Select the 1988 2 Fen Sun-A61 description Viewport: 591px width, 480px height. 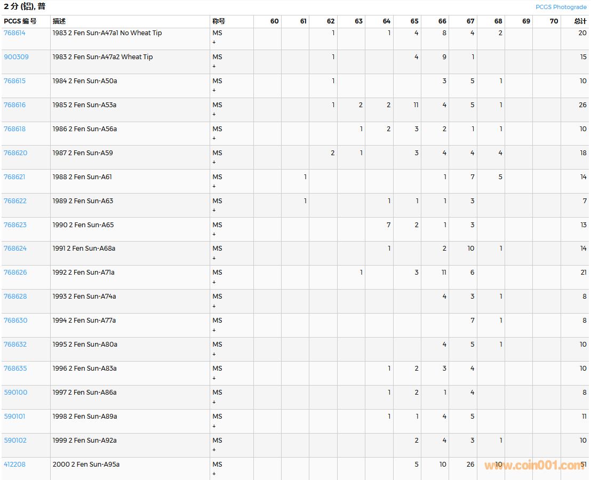click(x=82, y=177)
